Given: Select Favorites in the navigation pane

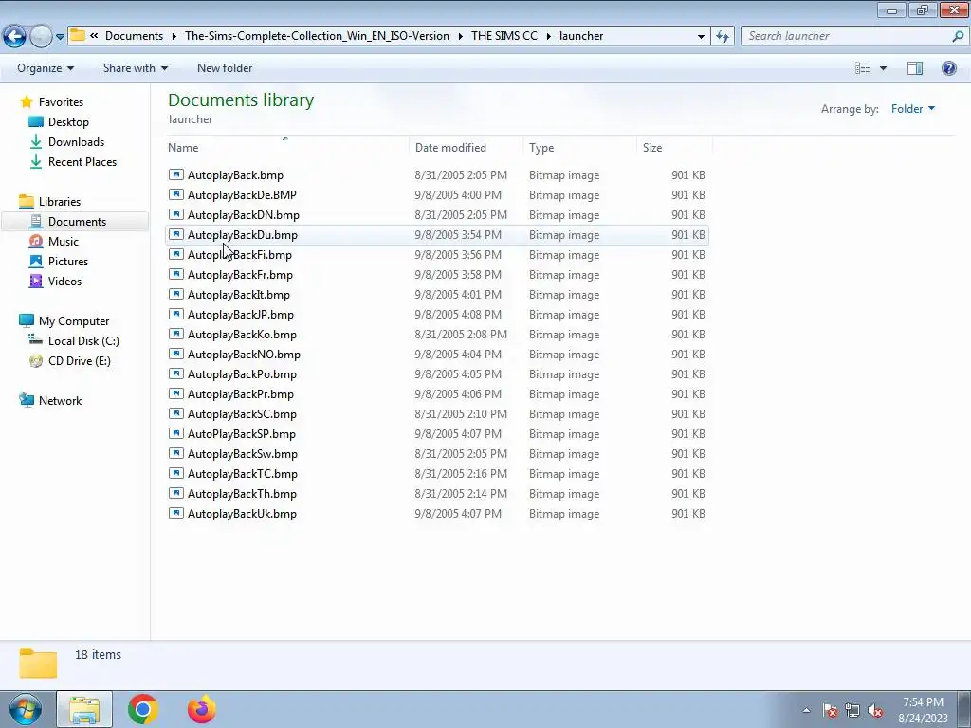Looking at the screenshot, I should point(61,102).
